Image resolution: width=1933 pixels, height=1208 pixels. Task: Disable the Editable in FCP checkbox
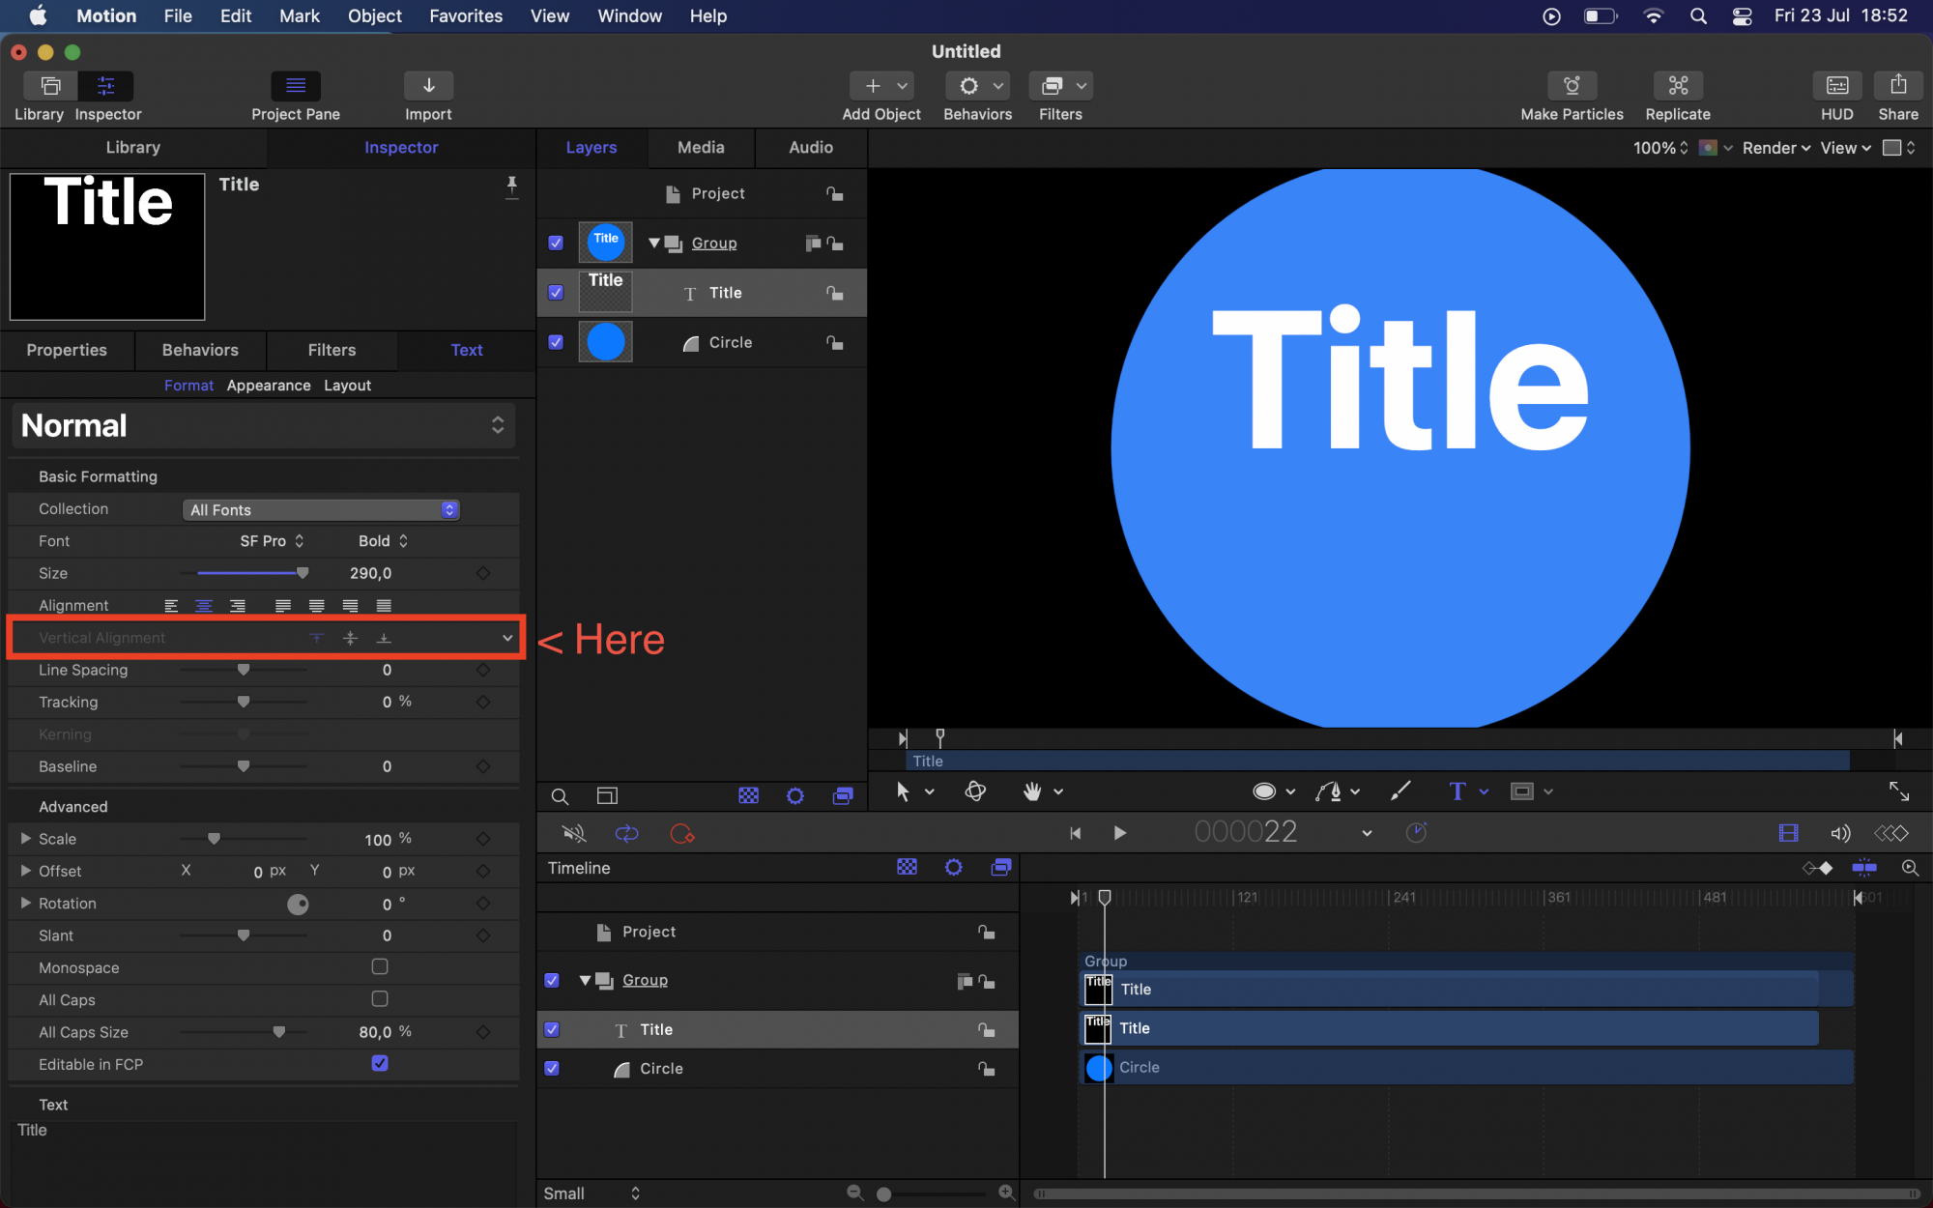tap(380, 1063)
